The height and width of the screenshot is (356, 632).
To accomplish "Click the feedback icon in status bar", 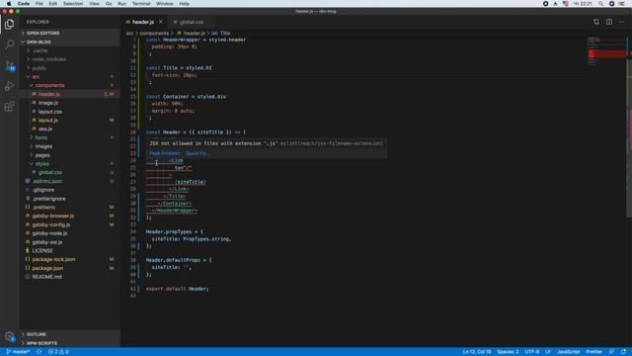I will 611,352.
